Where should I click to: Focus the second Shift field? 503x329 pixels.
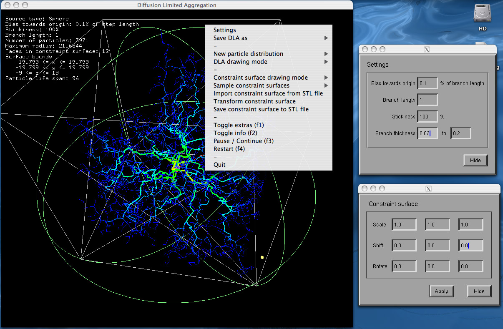tap(438, 245)
